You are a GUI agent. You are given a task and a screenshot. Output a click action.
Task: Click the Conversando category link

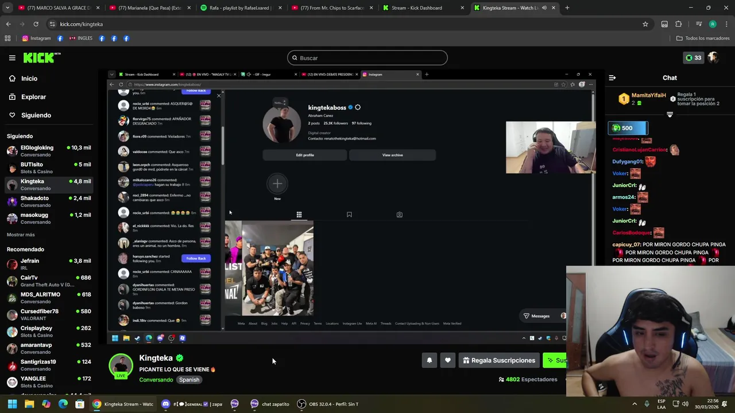(x=156, y=380)
